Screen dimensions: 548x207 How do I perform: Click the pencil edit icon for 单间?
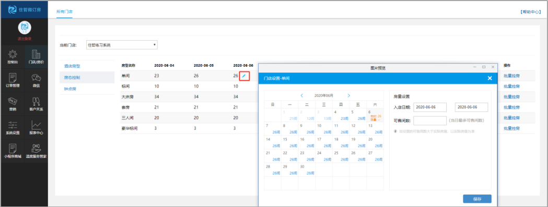click(244, 76)
